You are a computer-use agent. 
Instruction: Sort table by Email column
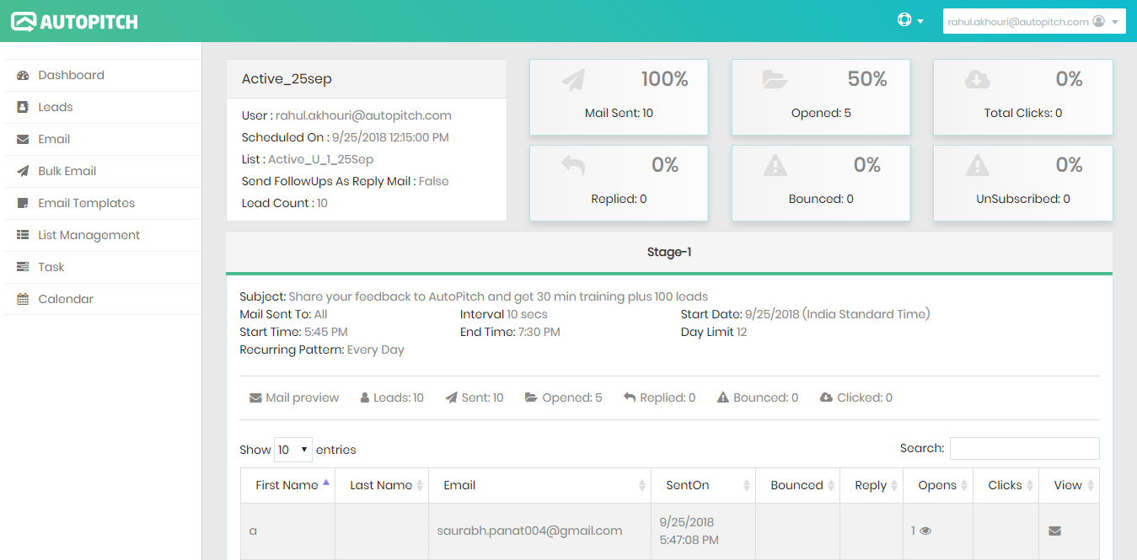coord(539,485)
